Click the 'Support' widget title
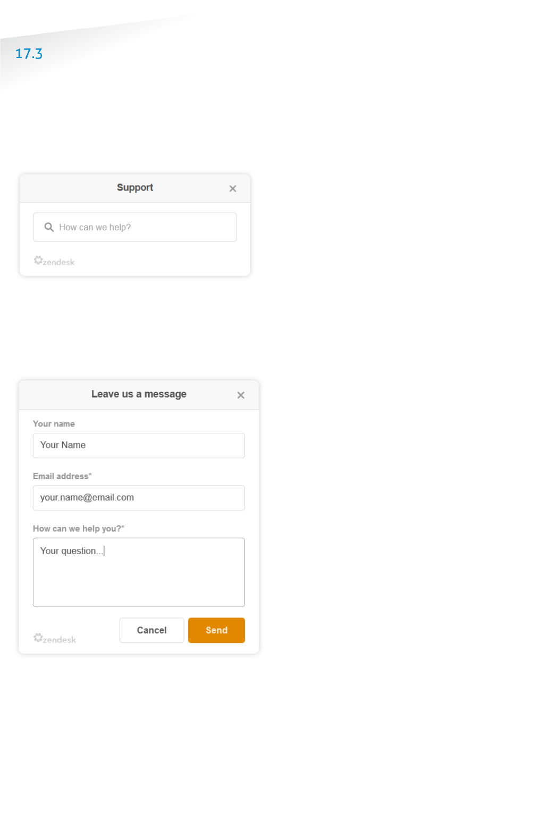The image size is (533, 821). point(135,188)
